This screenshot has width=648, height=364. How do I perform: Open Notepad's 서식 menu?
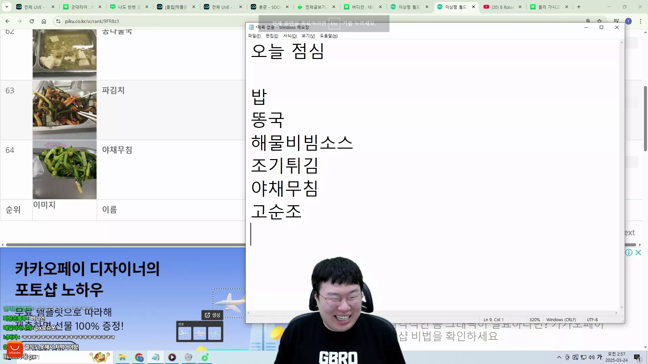coord(290,36)
